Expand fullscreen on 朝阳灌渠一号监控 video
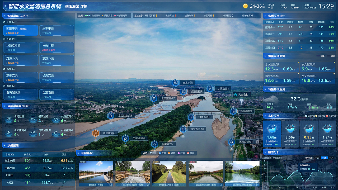Screen dimensions: 338x190 [111, 185]
